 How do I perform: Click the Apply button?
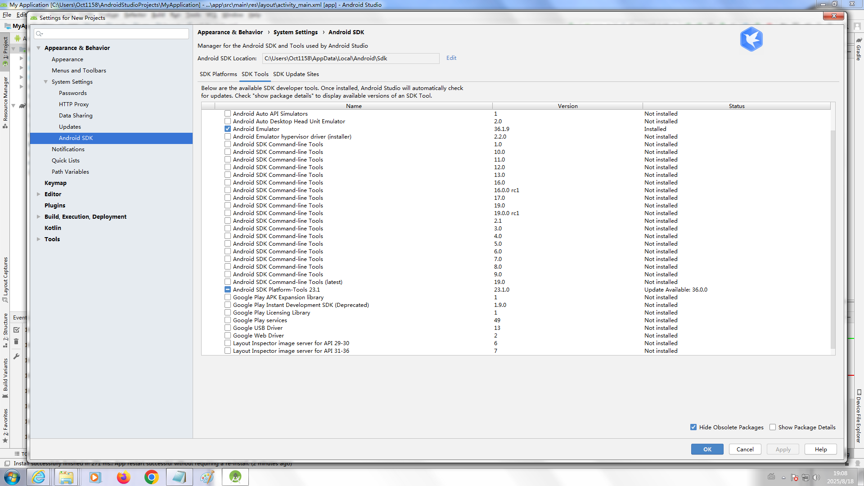783,449
